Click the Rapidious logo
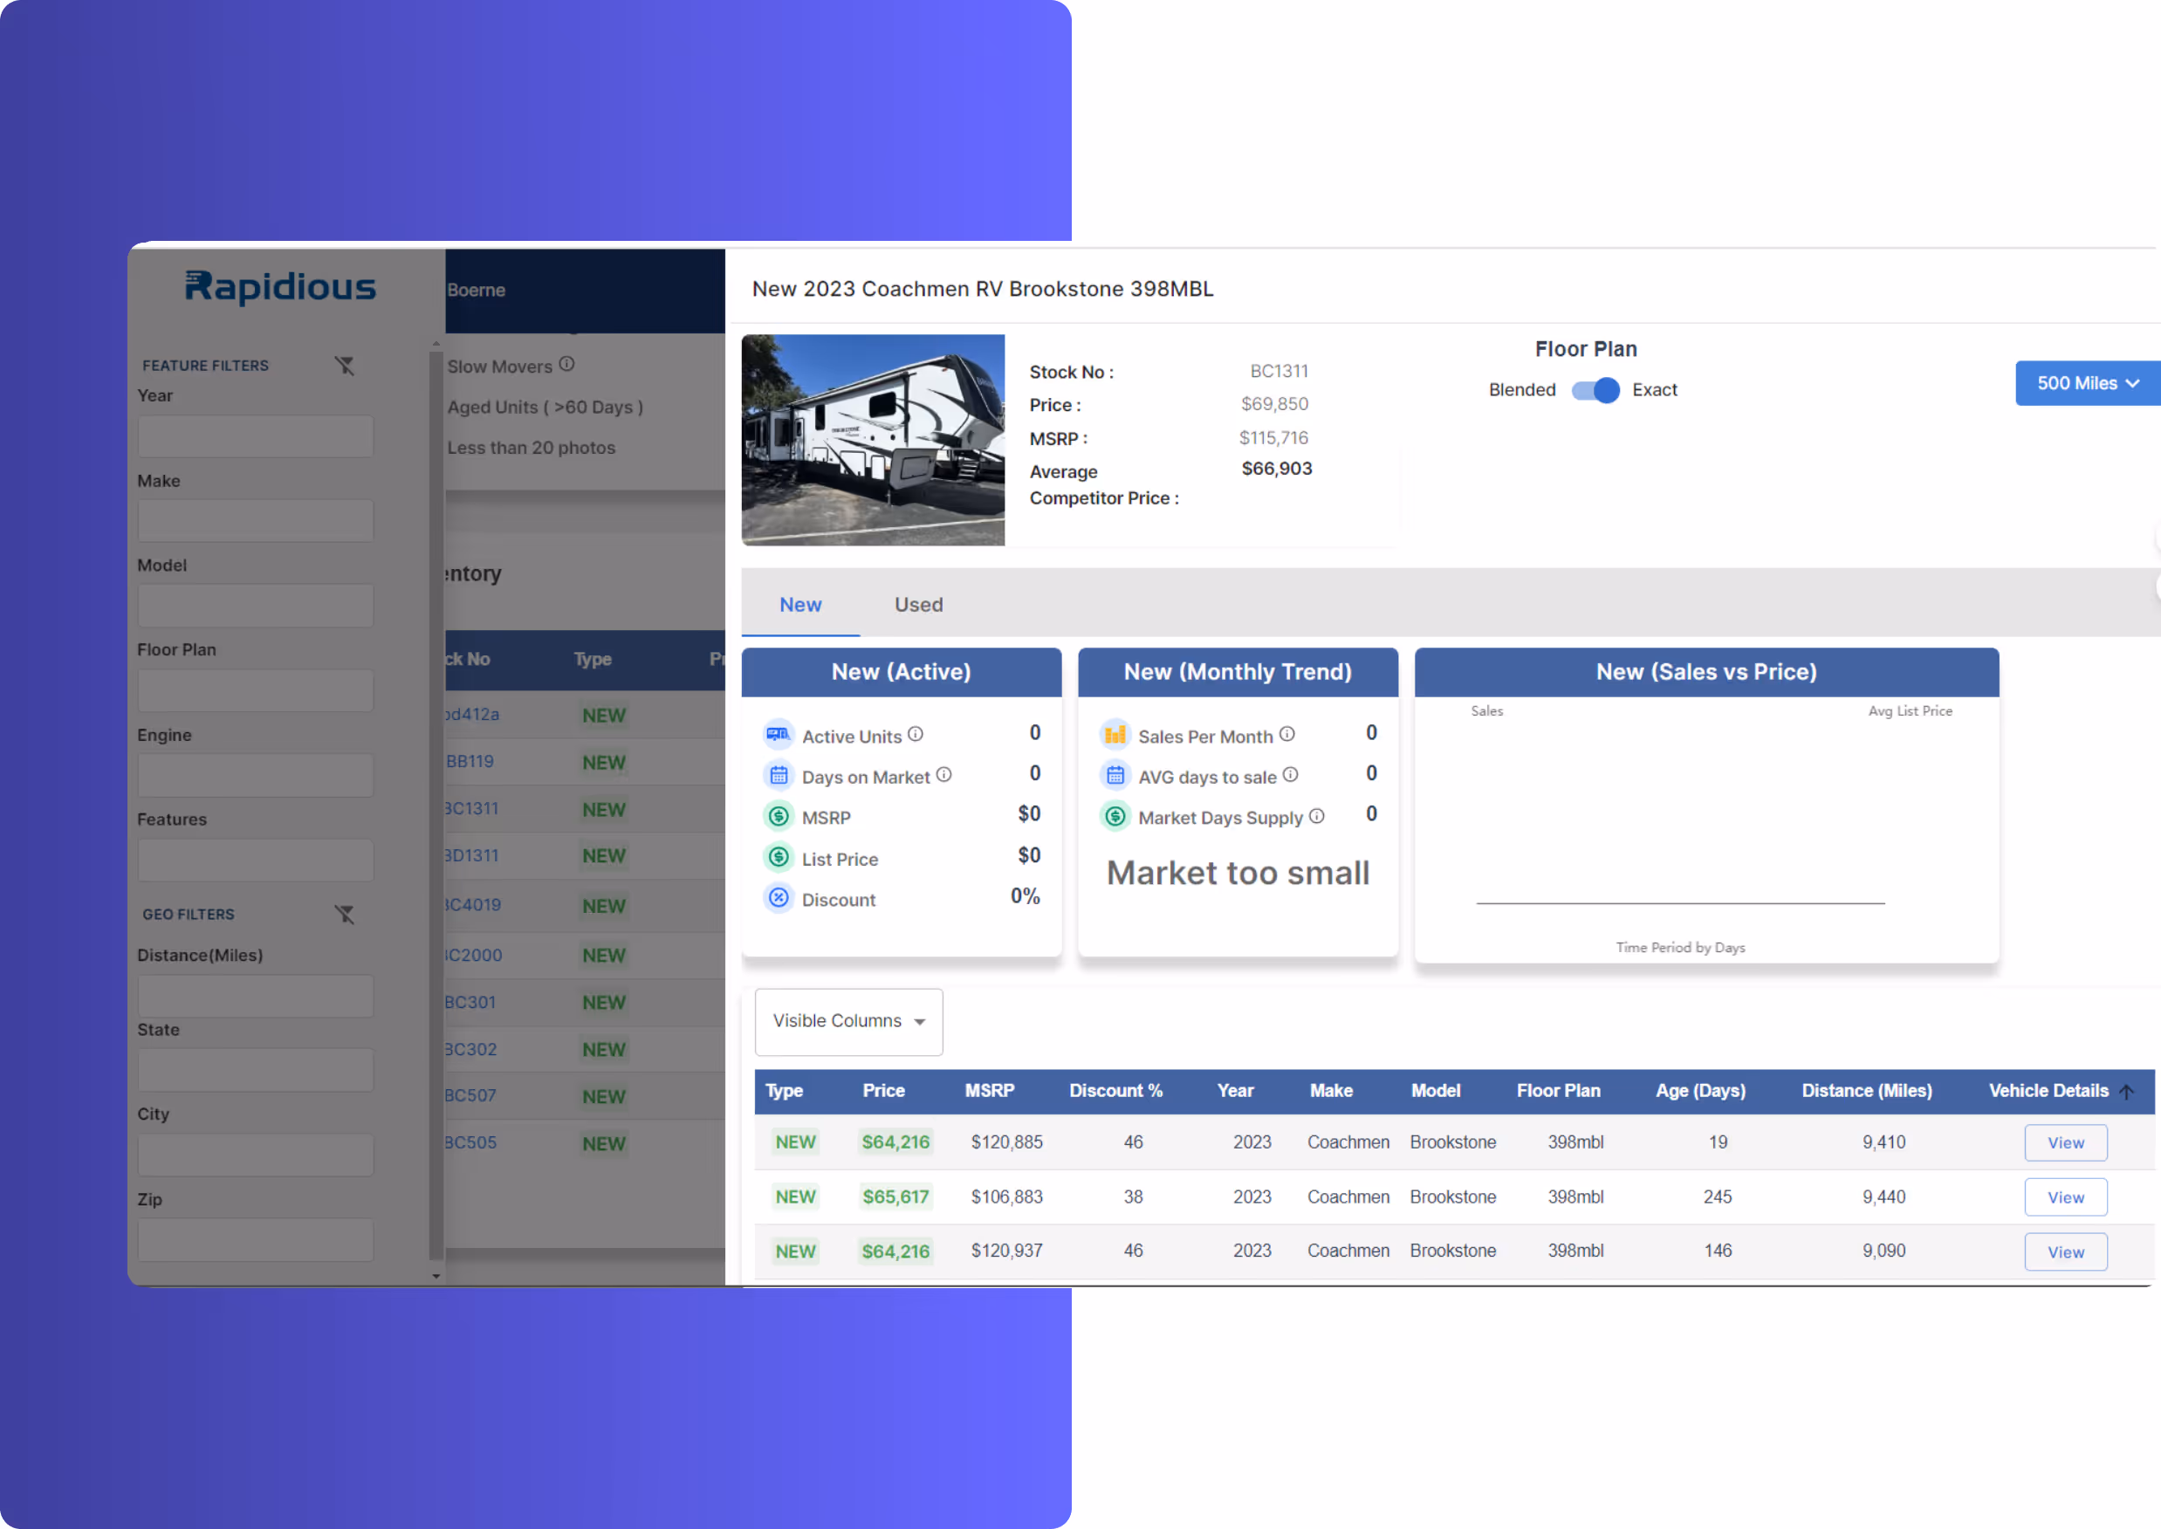 point(279,287)
